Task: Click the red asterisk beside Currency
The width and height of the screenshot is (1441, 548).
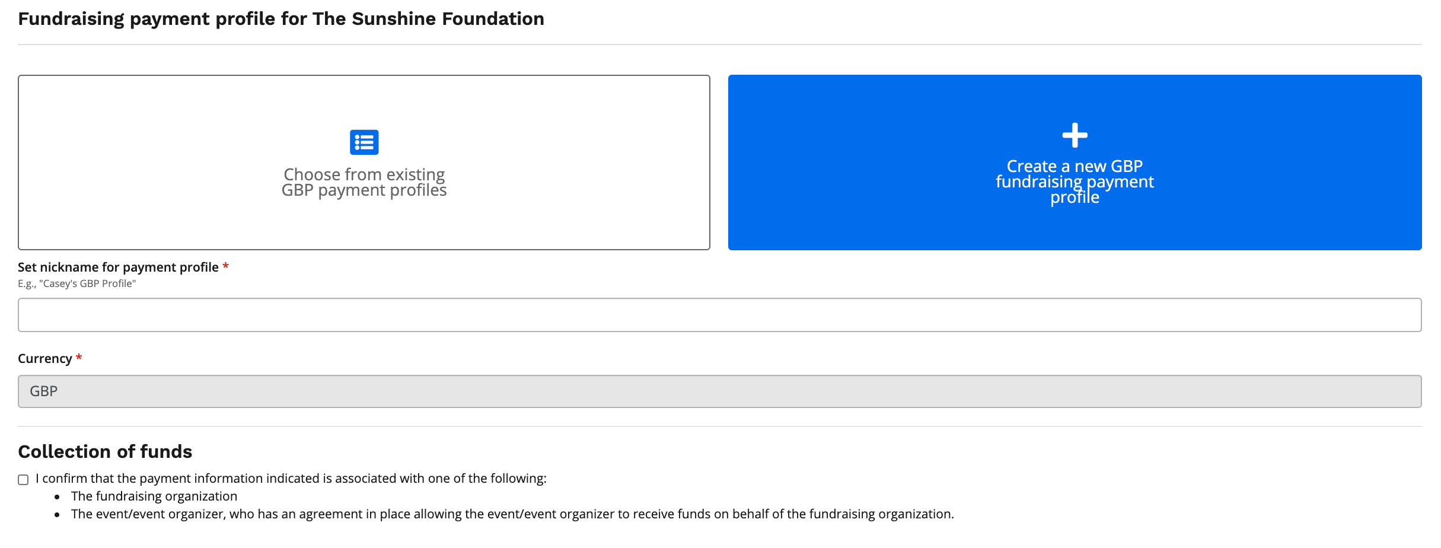Action: point(79,358)
